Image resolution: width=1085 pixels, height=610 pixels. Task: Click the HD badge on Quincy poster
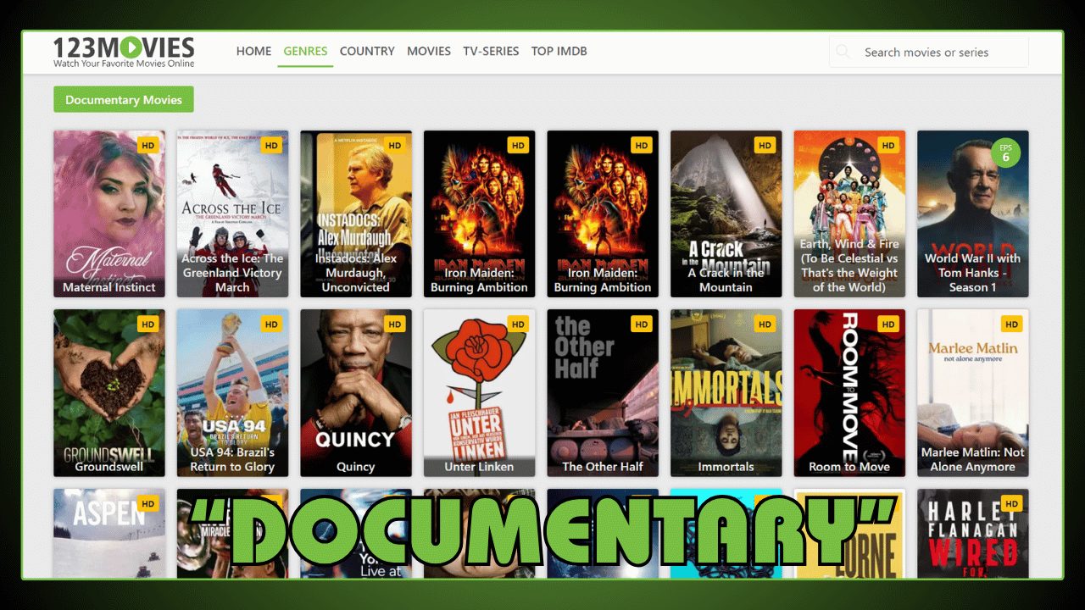tap(395, 324)
